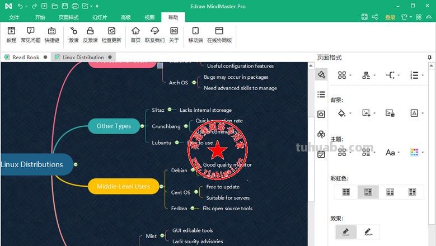Open the clipart clover sidebar icon
The width and height of the screenshot is (436, 246).
click(321, 134)
